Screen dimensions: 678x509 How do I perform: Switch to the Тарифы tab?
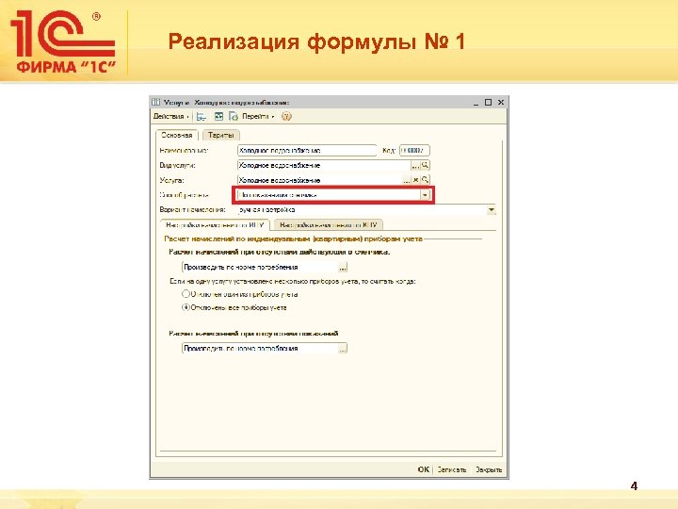[x=221, y=135]
